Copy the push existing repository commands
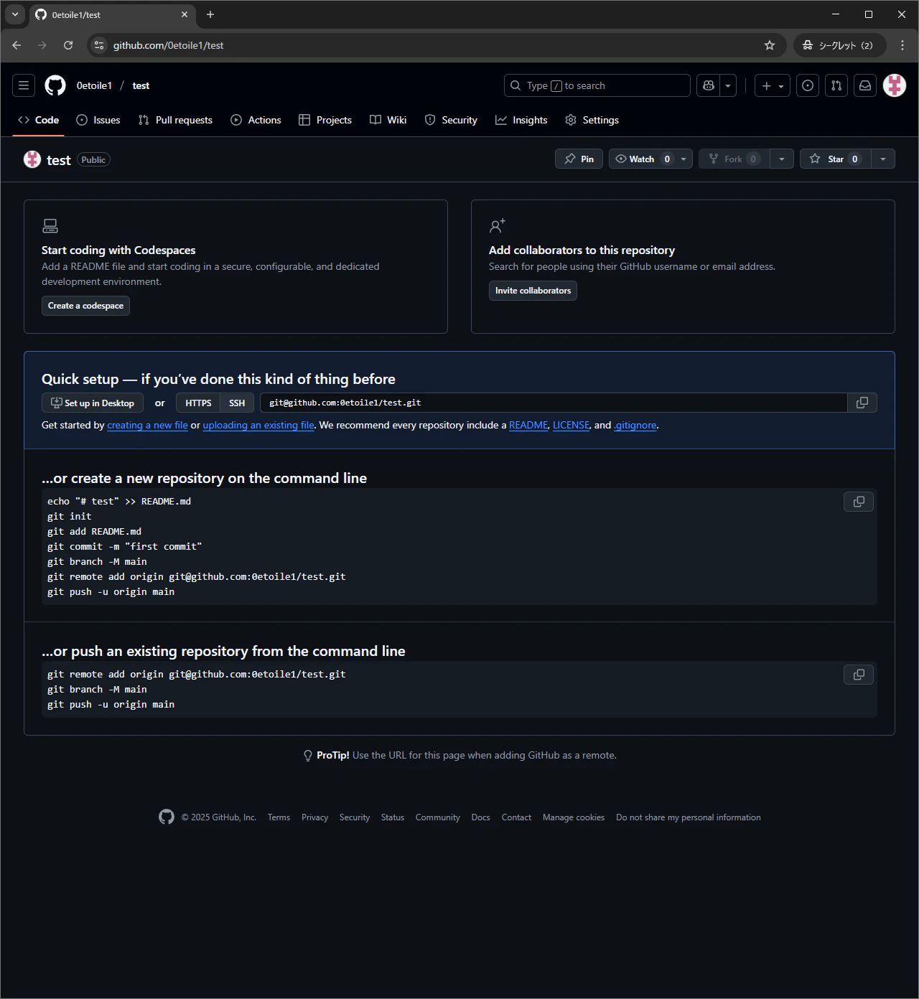The height and width of the screenshot is (999, 919). coord(859,675)
